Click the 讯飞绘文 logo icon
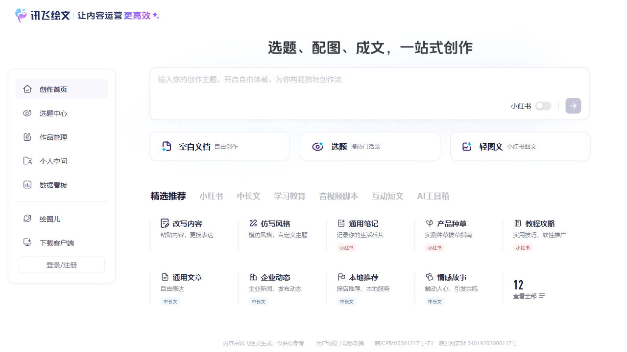The height and width of the screenshot is (352, 627). (22, 16)
